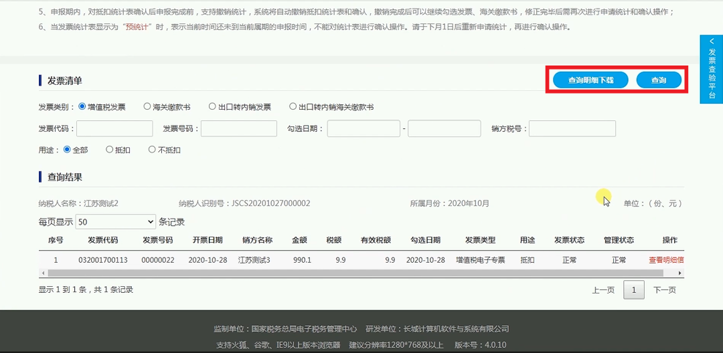
Task: Click into the 销方税号 input box
Action: click(x=572, y=128)
